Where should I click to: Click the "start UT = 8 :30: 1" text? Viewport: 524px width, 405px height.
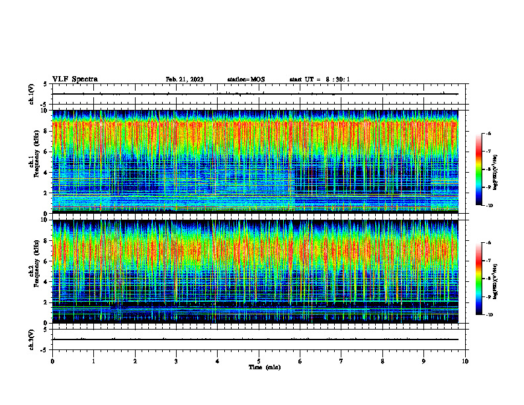320,79
